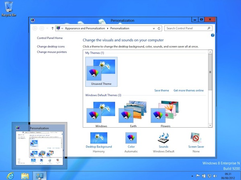Click the power/battery tray icon
The height and width of the screenshot is (180, 241).
pos(204,176)
